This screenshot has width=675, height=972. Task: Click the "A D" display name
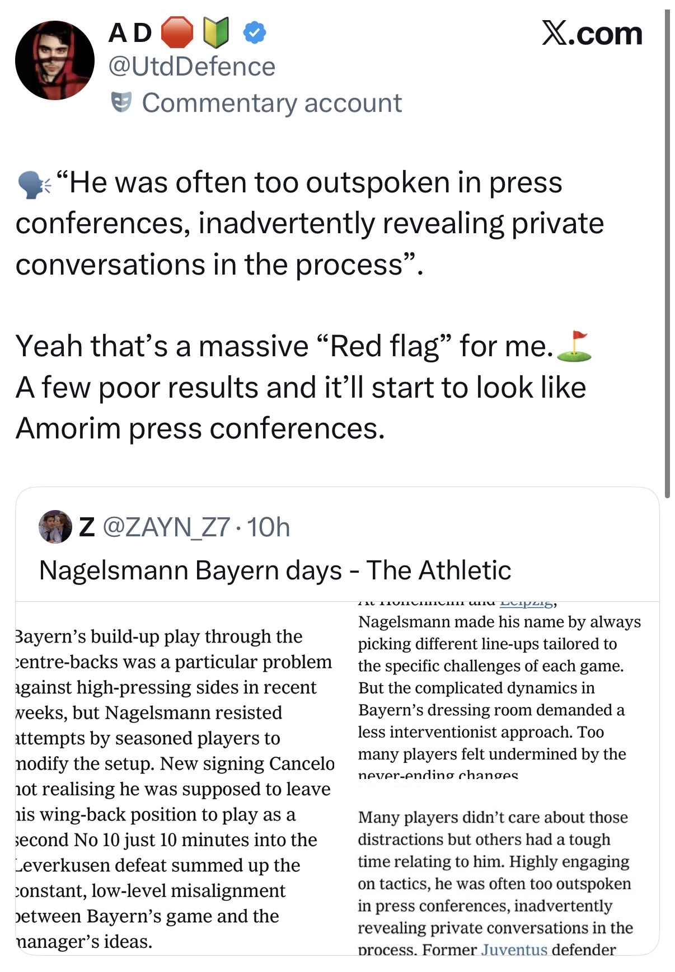pyautogui.click(x=130, y=33)
